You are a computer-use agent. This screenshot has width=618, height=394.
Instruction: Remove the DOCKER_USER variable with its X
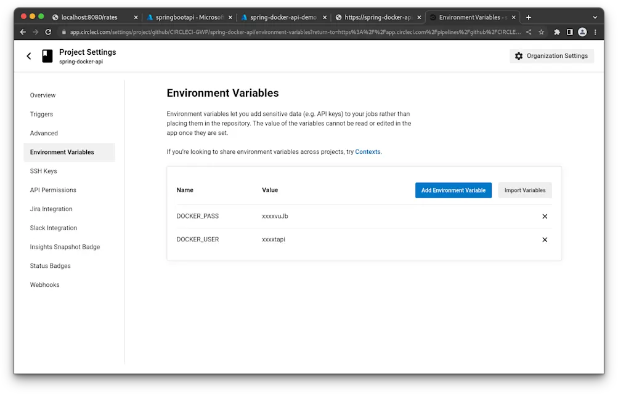pos(544,239)
